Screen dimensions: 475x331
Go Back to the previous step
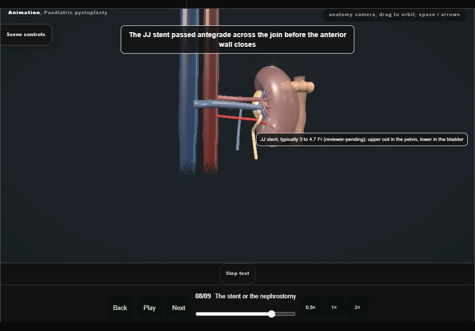pyautogui.click(x=120, y=308)
